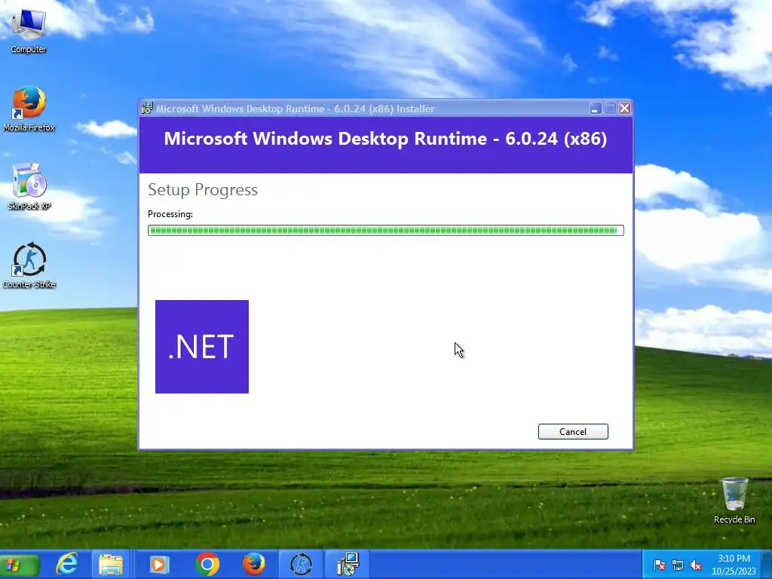Switch to Counter-Strike taskbar item
The height and width of the screenshot is (579, 772).
(301, 564)
